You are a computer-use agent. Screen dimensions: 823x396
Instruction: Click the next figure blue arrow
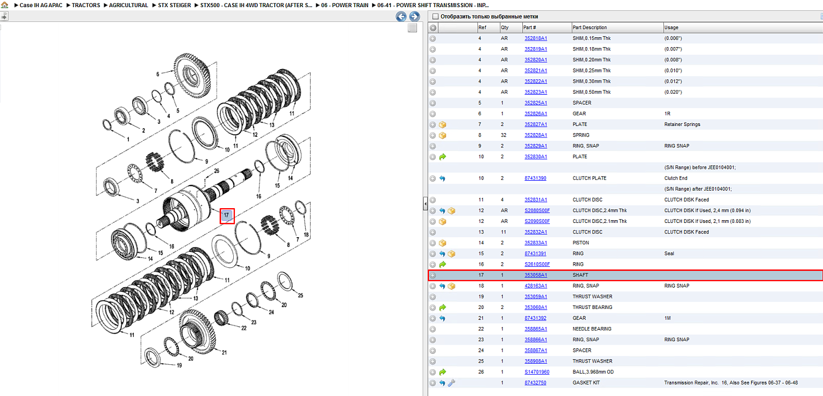[x=415, y=16]
